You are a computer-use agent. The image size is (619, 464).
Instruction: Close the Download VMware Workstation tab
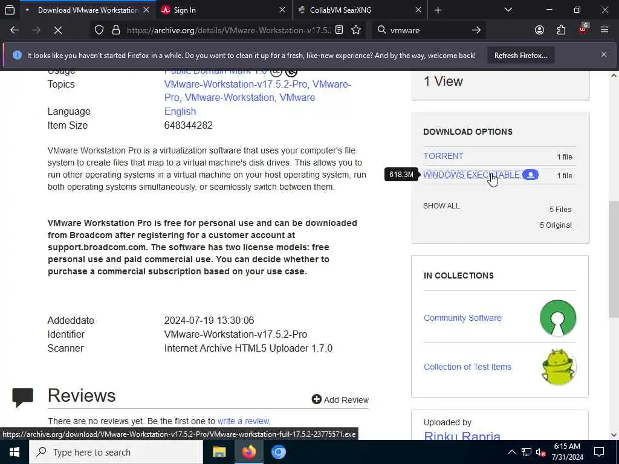(146, 10)
